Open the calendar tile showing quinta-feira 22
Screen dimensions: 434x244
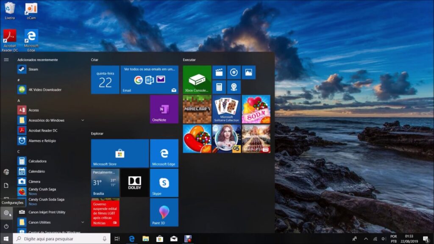click(x=105, y=80)
